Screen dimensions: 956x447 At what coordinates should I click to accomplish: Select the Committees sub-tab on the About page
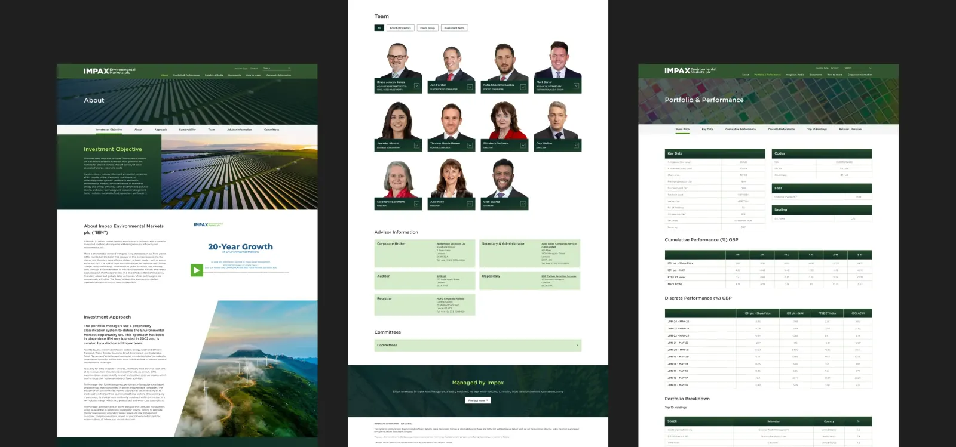(272, 130)
